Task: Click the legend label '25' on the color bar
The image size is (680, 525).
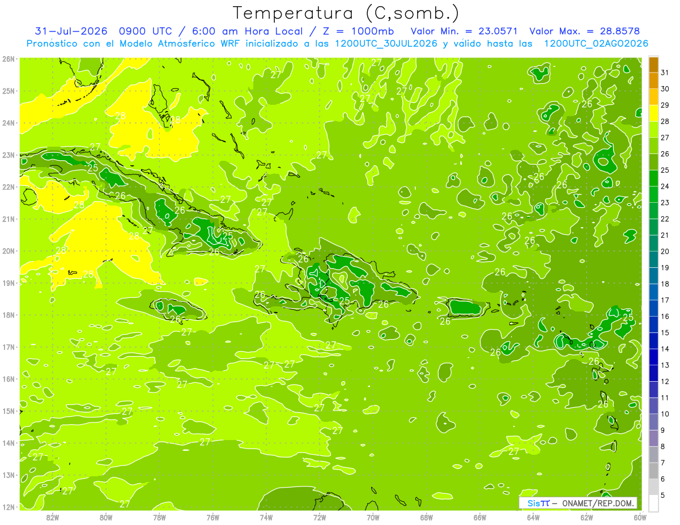Action: 665,170
